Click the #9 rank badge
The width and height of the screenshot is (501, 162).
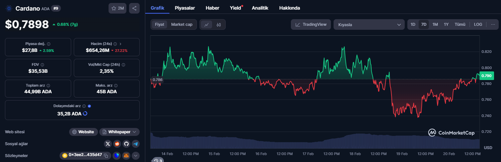point(56,8)
